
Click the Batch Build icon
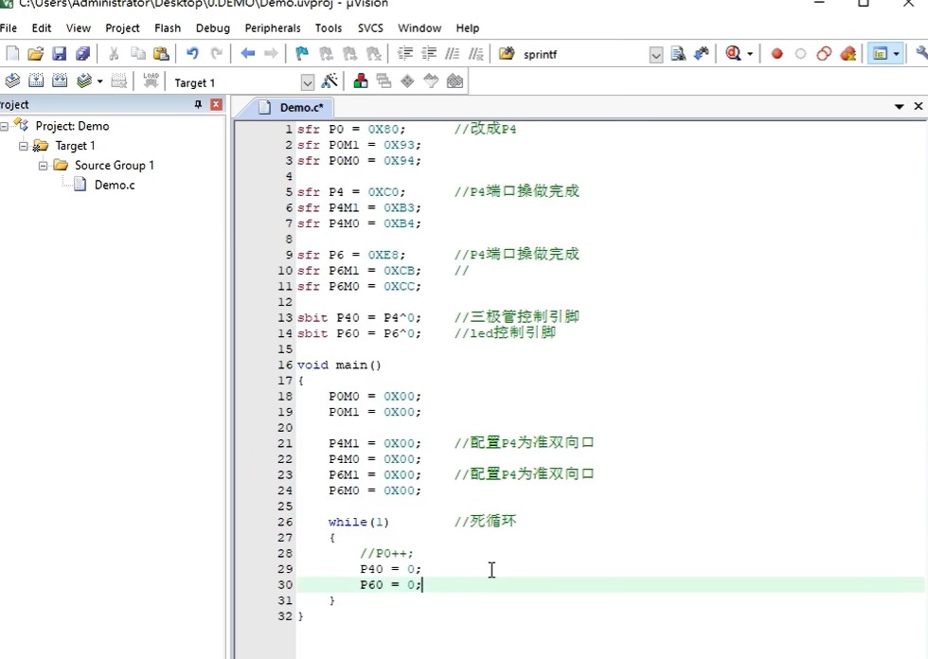(x=84, y=81)
